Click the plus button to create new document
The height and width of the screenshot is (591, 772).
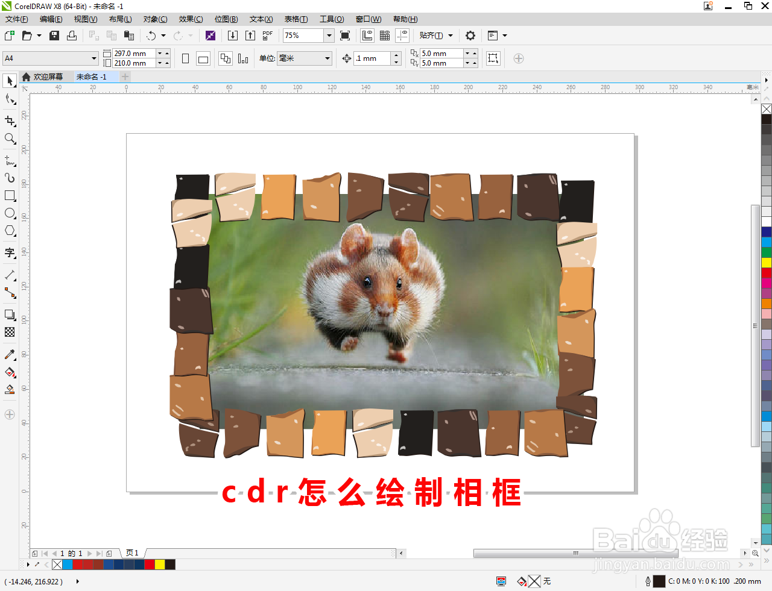pyautogui.click(x=125, y=77)
